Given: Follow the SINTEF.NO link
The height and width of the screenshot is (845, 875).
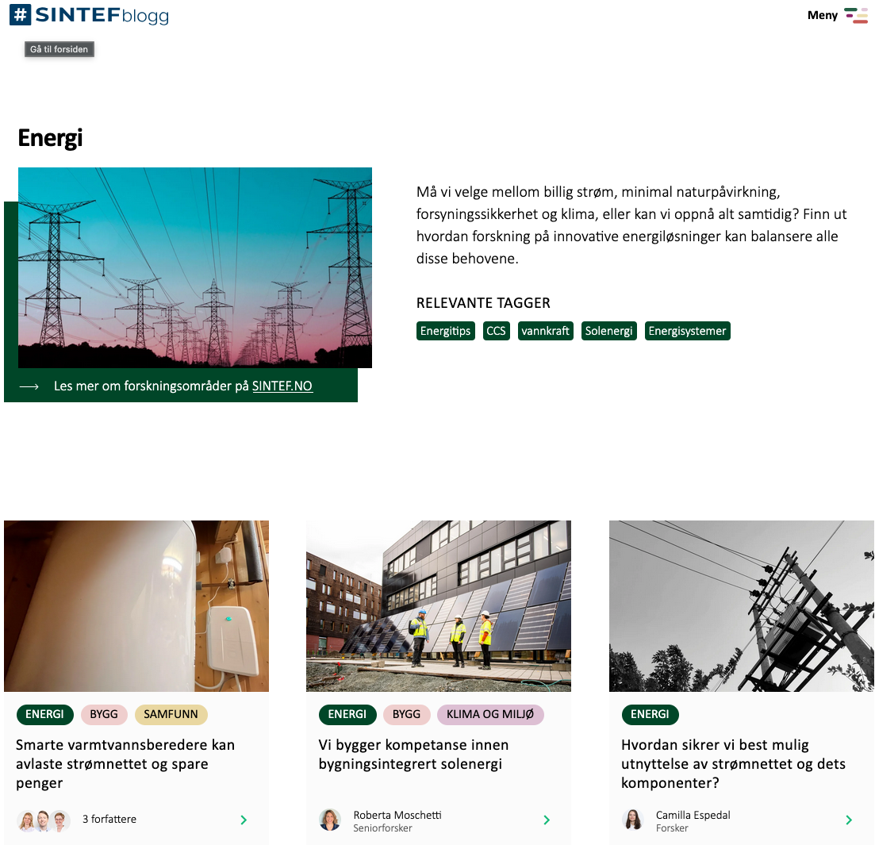Looking at the screenshot, I should click(x=282, y=386).
